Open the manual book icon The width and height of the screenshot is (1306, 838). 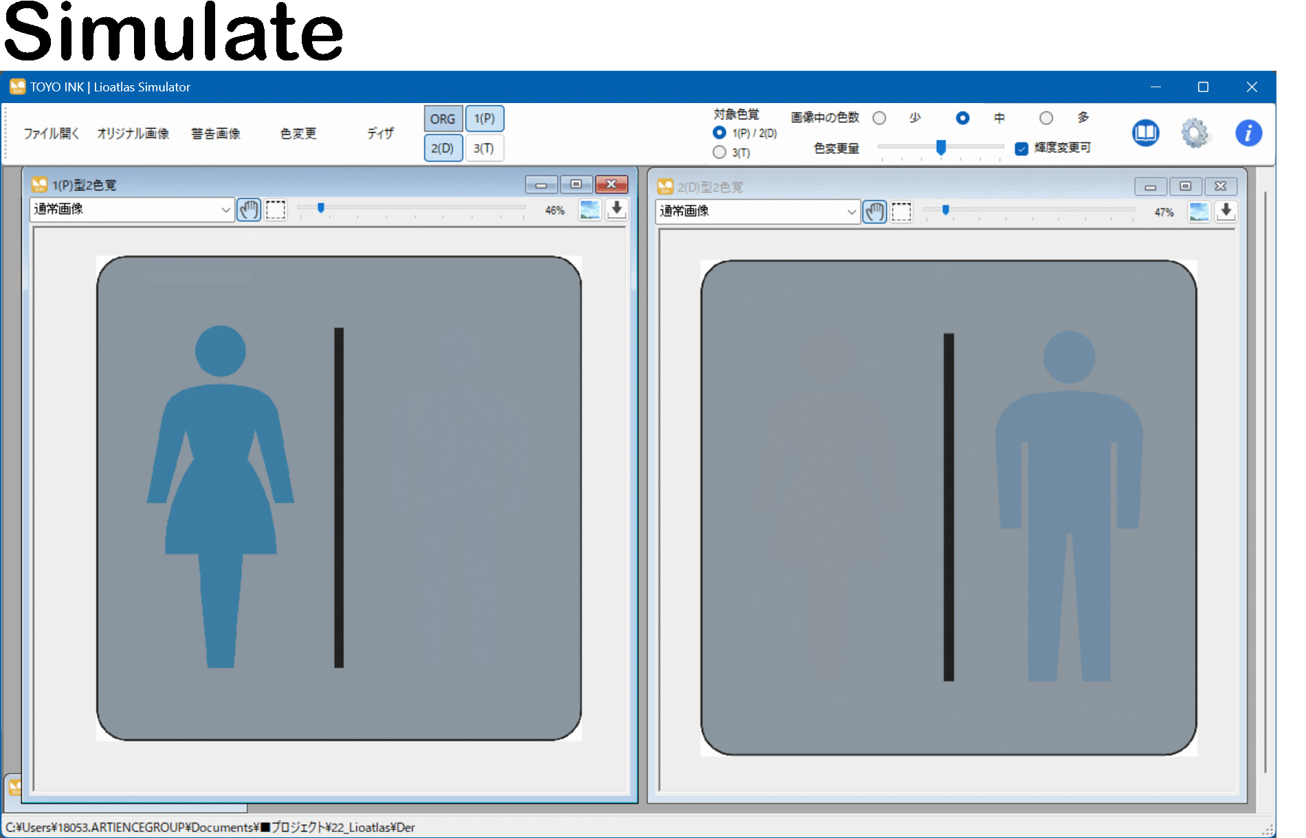pyautogui.click(x=1145, y=133)
